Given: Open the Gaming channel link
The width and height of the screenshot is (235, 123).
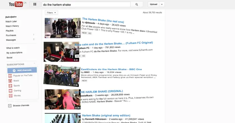Looking at the screenshot, I should click(17, 91).
